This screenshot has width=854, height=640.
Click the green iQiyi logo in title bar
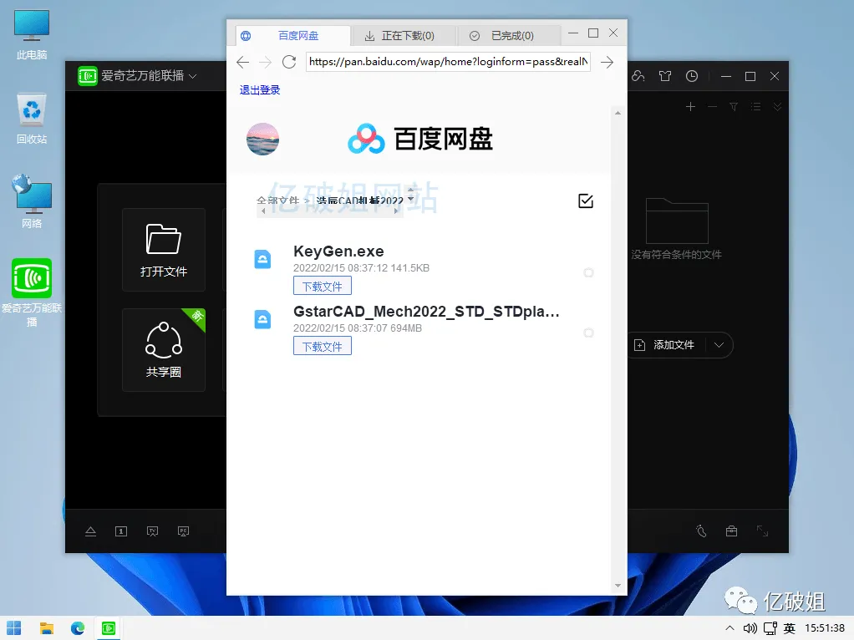pos(87,76)
